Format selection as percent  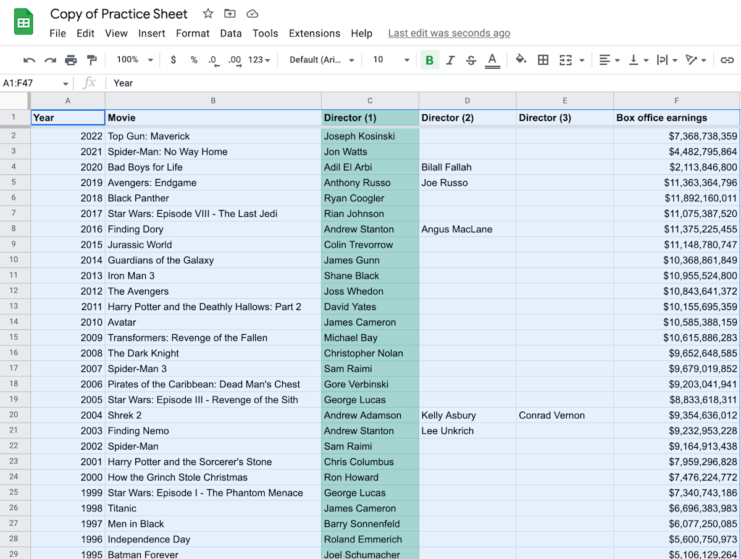point(193,60)
